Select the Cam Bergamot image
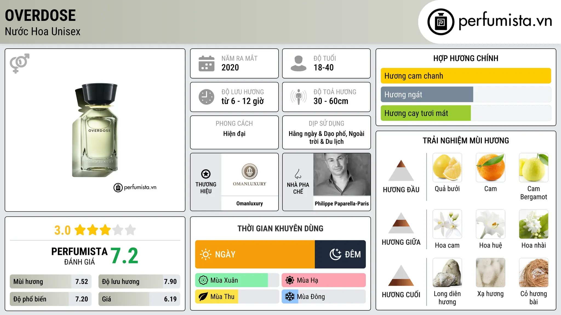This screenshot has width=561, height=315. coord(534,168)
